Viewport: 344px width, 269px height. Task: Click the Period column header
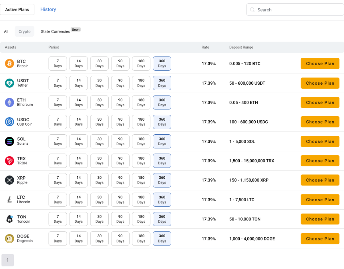(54, 47)
